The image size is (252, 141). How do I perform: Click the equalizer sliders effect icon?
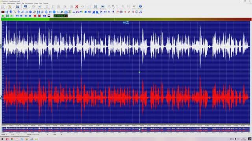(x=58, y=12)
